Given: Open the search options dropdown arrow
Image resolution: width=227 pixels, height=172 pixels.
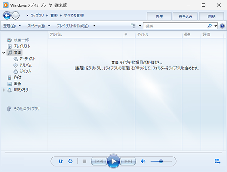Looking at the screenshot, I should click(x=216, y=26).
